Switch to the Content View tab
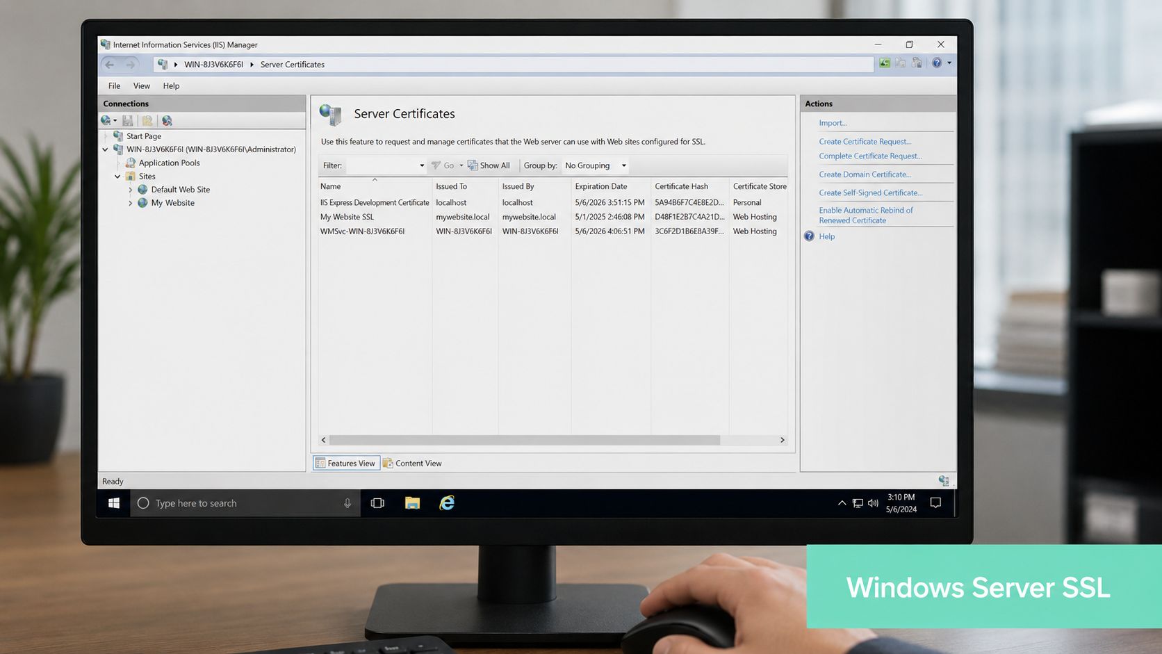Image resolution: width=1162 pixels, height=654 pixels. point(412,464)
